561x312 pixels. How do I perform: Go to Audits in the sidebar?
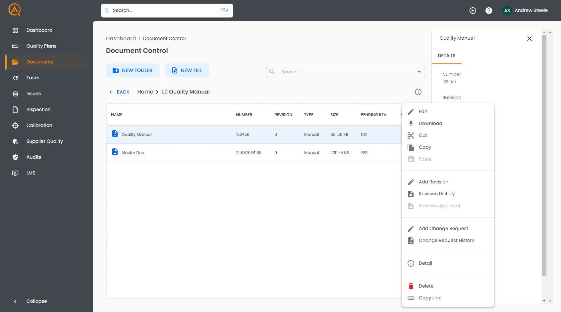[33, 157]
